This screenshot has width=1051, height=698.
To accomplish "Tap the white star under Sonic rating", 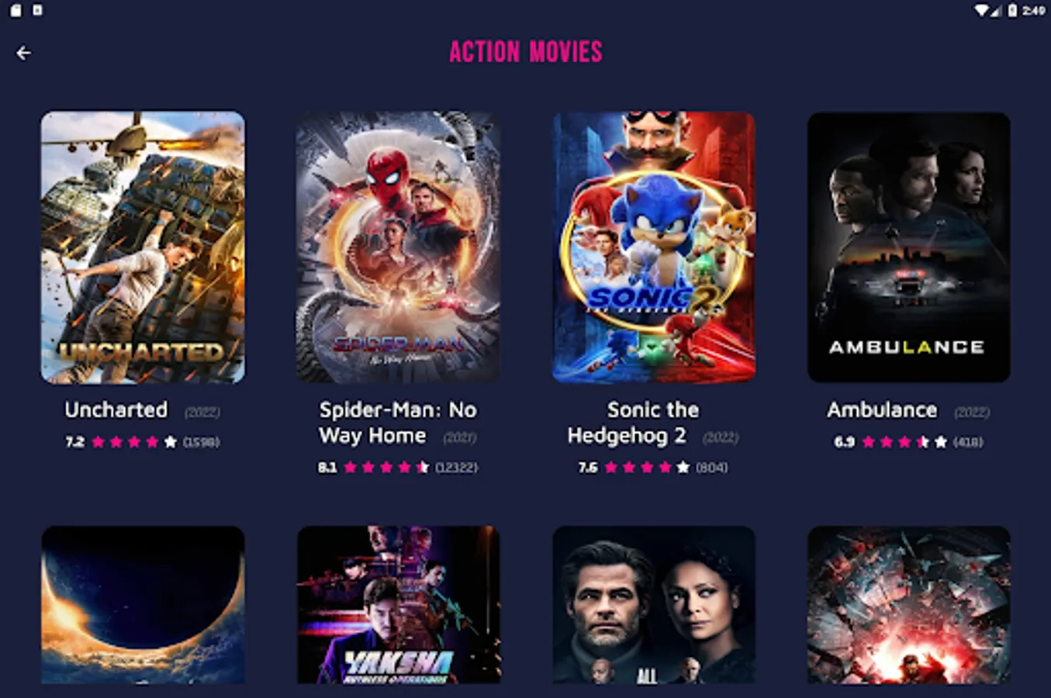I will coord(683,467).
